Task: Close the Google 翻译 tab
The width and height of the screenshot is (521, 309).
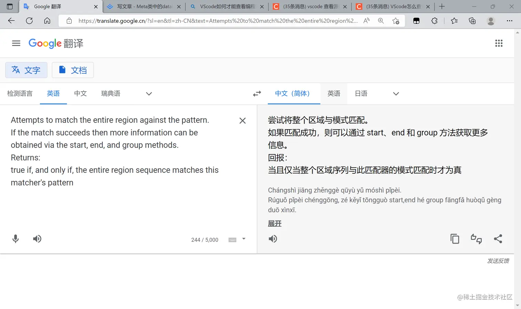Action: [96, 7]
